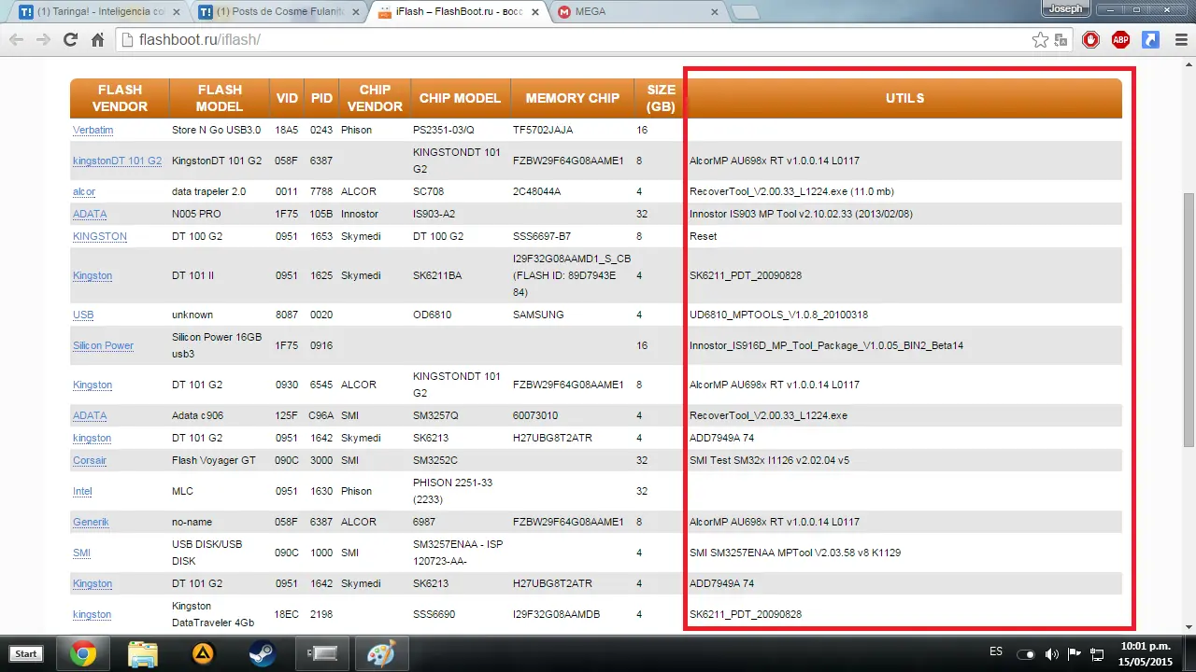Click the scrollbar up arrow
This screenshot has width=1196, height=672.
coord(1188,66)
